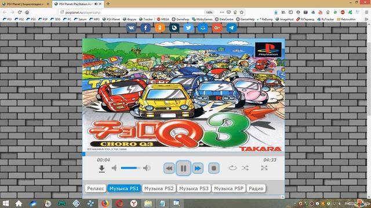The width and height of the screenshot is (371, 208).
Task: Open Opera from the taskbar
Action: tap(119, 203)
